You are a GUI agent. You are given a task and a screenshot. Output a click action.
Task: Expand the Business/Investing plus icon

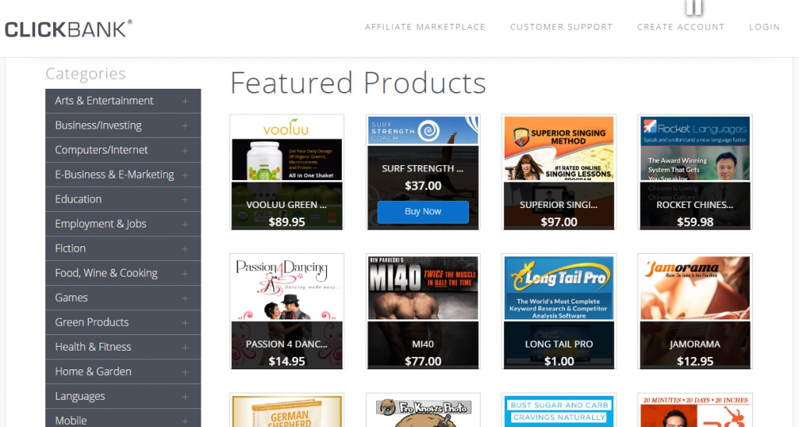coord(185,125)
